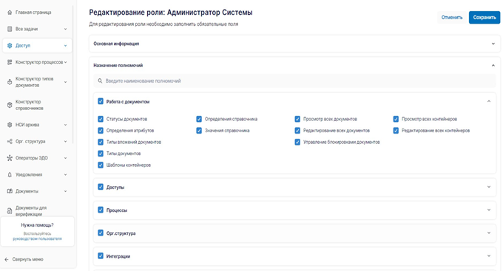Image resolution: width=503 pixels, height=271 pixels.
Task: Toggle Определения атрибутов checkbox
Action: click(101, 131)
